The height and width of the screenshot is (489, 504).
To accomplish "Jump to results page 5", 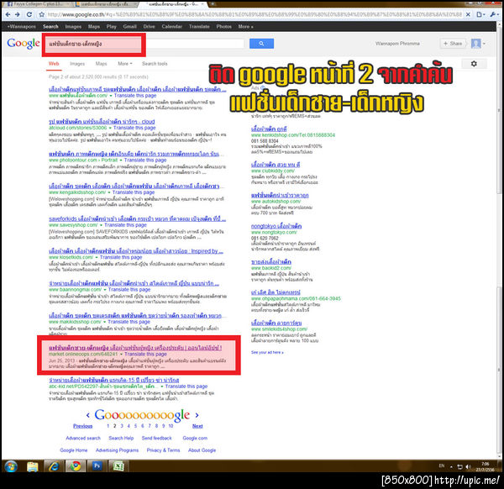I will (135, 426).
